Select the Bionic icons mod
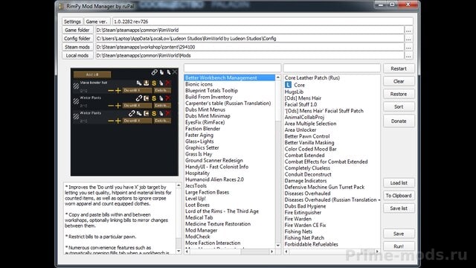 coord(199,84)
